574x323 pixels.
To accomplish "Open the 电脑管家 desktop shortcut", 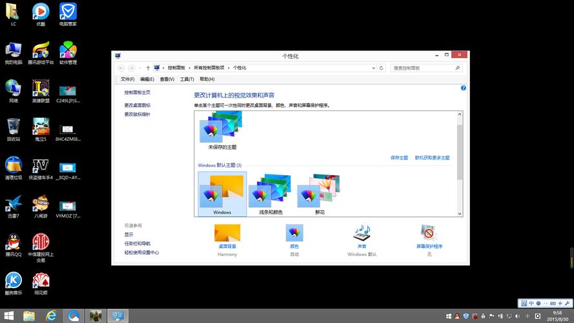I will (68, 14).
